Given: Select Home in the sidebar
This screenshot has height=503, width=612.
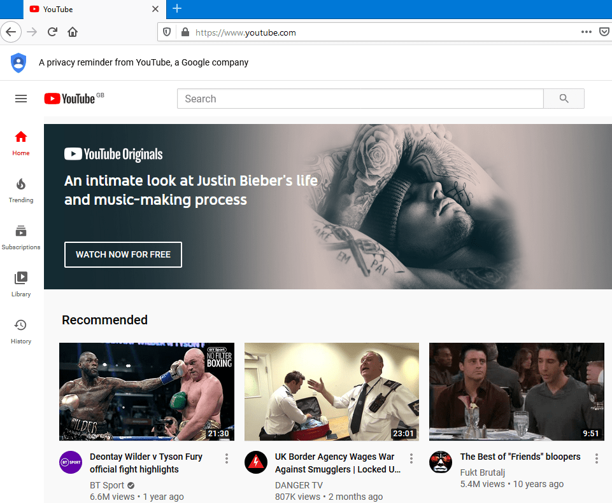Looking at the screenshot, I should [21, 143].
